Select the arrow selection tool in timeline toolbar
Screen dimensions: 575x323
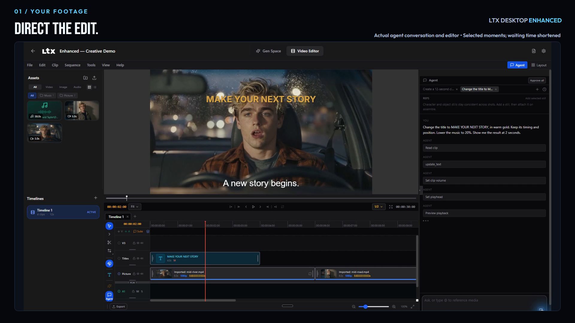click(x=109, y=226)
